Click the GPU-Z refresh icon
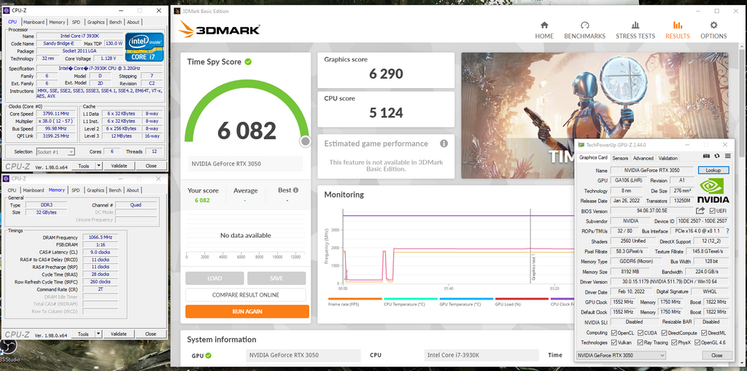747x371 pixels. 717,156
